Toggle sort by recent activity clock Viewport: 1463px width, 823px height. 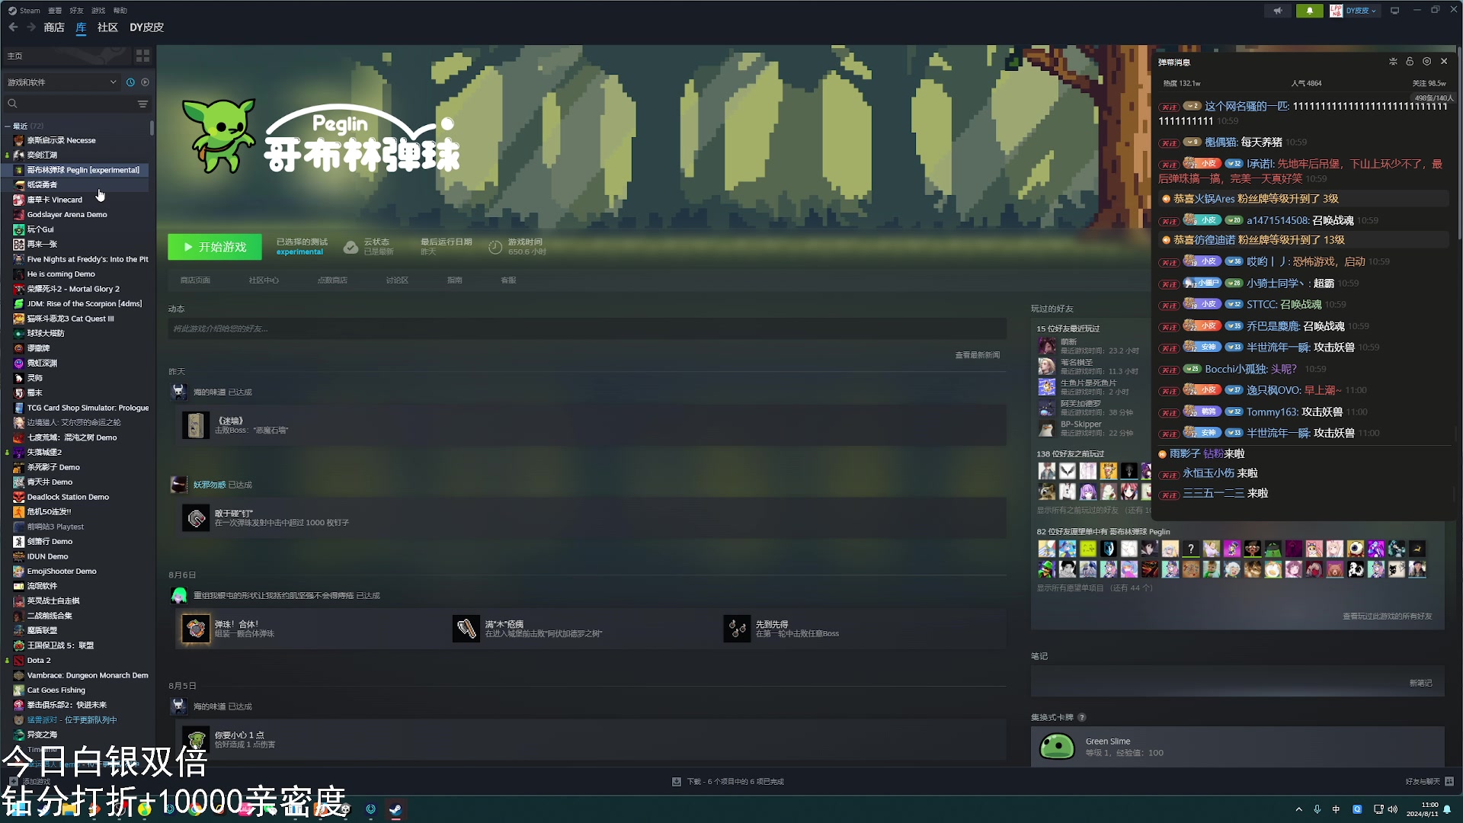pyautogui.click(x=130, y=82)
